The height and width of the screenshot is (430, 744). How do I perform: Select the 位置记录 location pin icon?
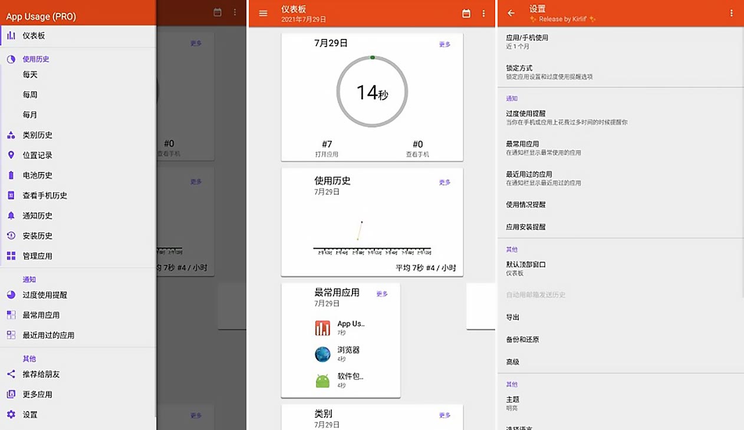point(10,155)
